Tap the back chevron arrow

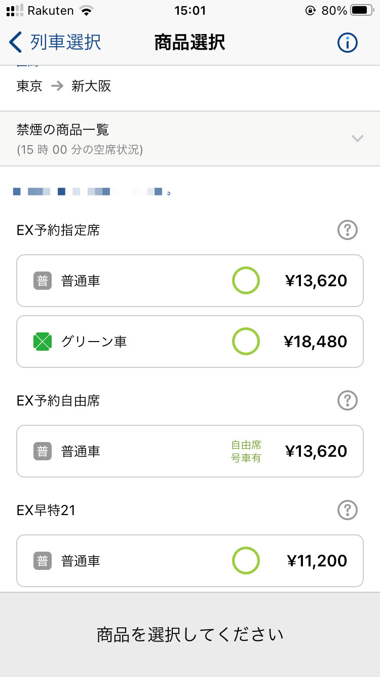pos(16,43)
